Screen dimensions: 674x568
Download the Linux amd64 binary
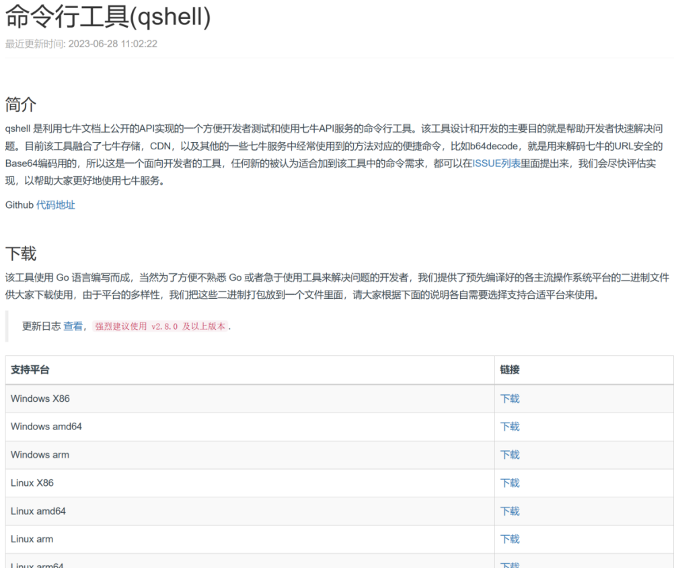pyautogui.click(x=509, y=511)
